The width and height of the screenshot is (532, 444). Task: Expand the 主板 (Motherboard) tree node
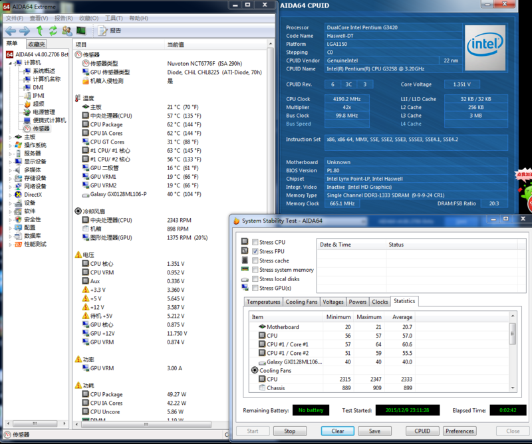pos(10,137)
